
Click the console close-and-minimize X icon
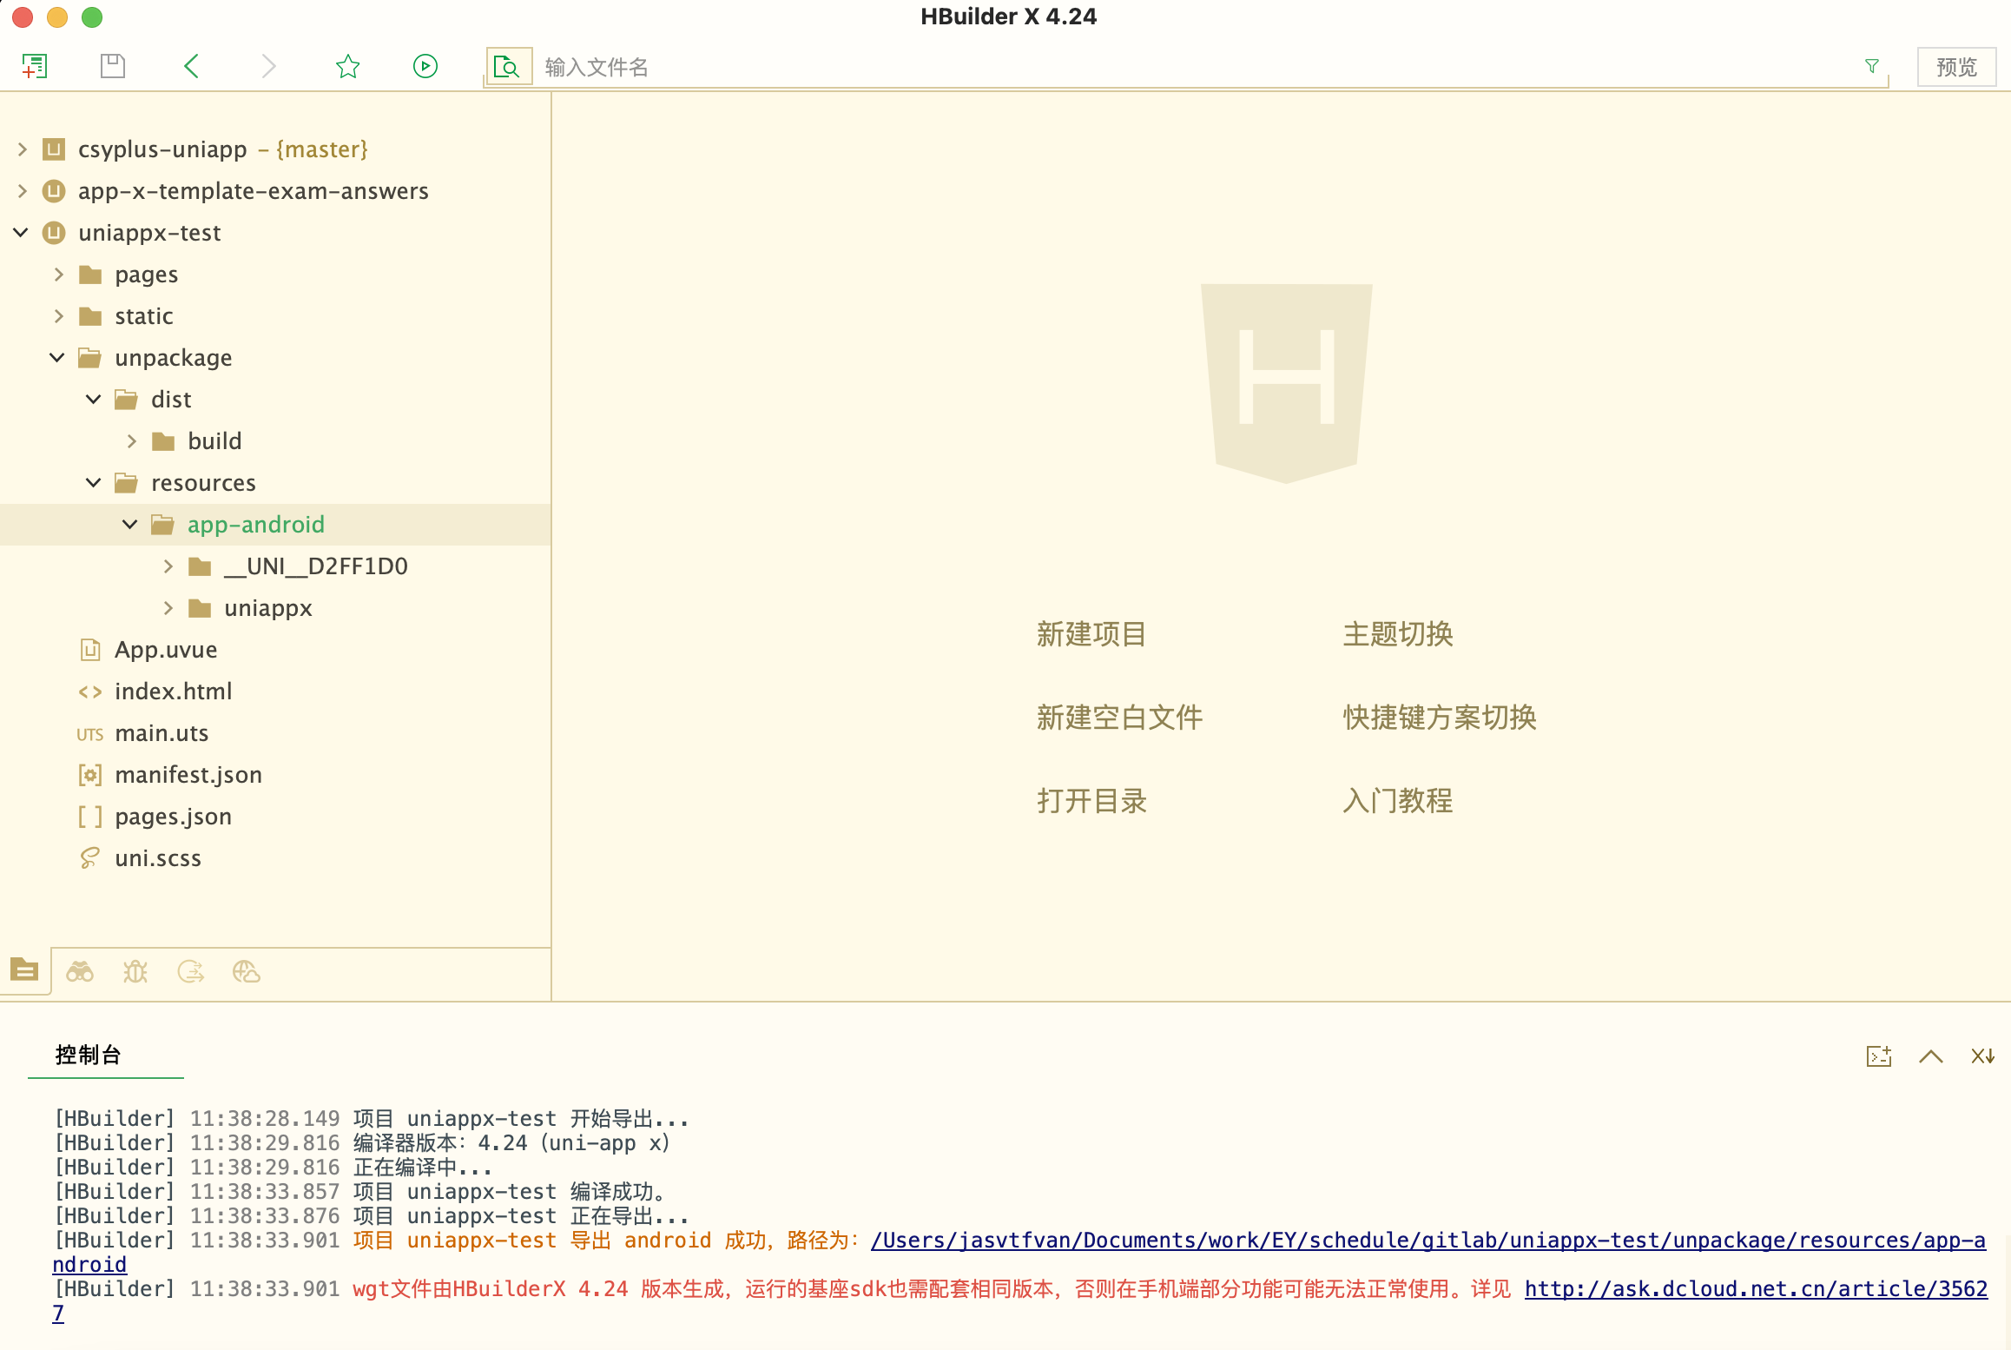(1983, 1056)
